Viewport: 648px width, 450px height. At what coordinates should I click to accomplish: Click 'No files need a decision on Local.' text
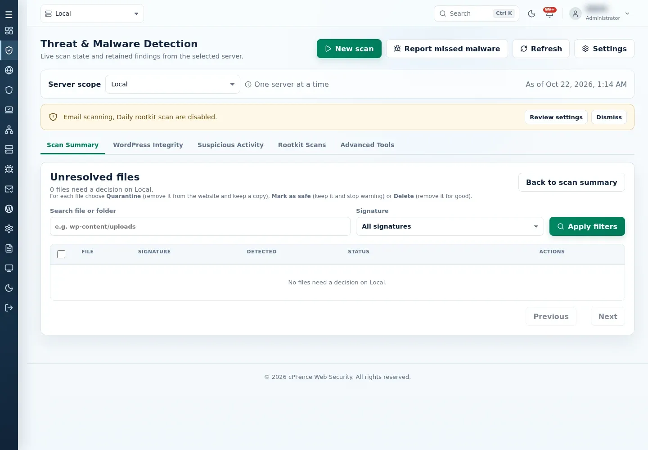click(x=337, y=282)
